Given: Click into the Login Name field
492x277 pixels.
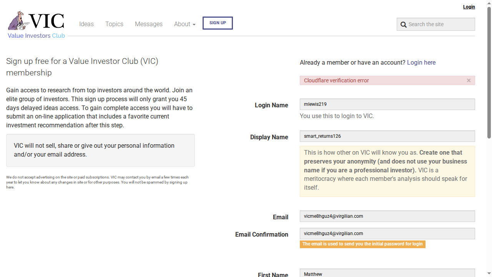Looking at the screenshot, I should [387, 104].
